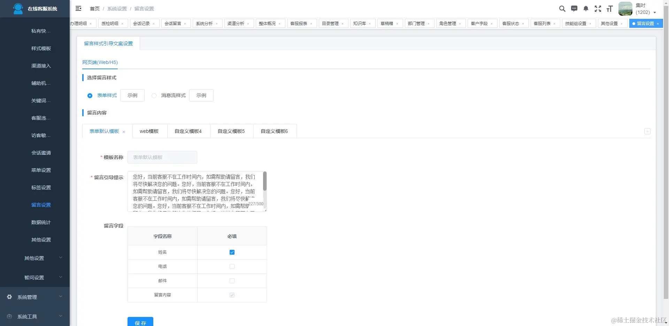This screenshot has width=669, height=326.
Task: Open 数据统计 in the sidebar
Action: (41, 222)
